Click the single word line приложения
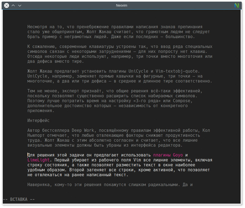 click(x=41, y=111)
